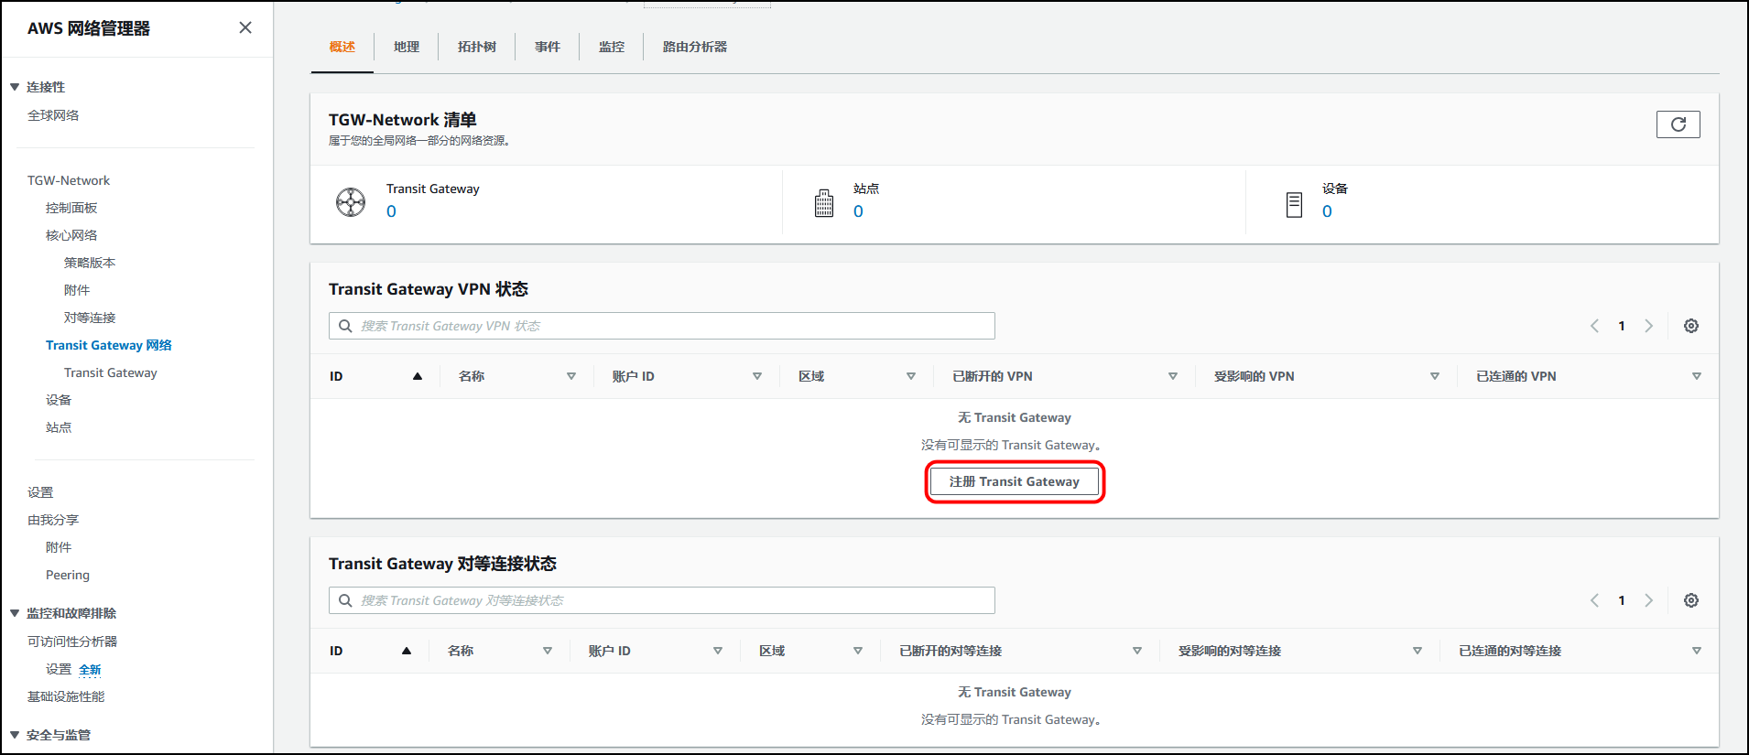Click the 站点 building icon
This screenshot has height=755, width=1749.
824,202
